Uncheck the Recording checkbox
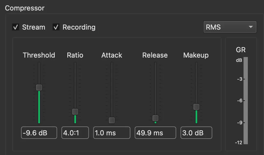264x155 pixels. pos(56,27)
